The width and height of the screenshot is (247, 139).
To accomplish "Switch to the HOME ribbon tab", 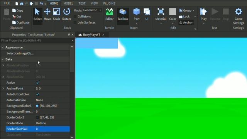I will (x=54, y=3).
